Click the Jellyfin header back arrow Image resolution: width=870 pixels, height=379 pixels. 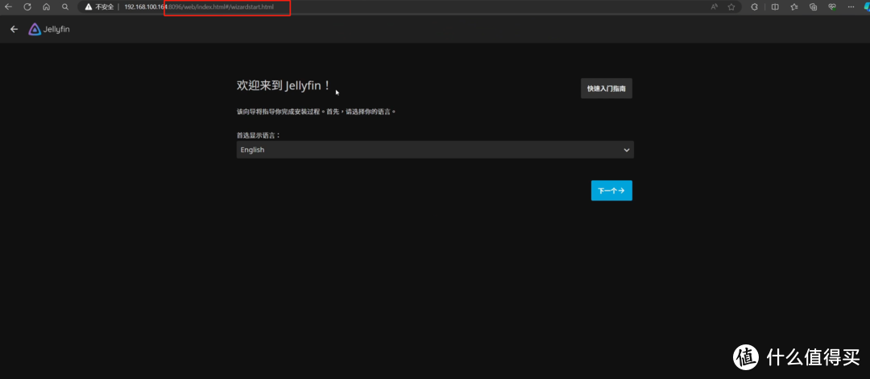pos(14,29)
